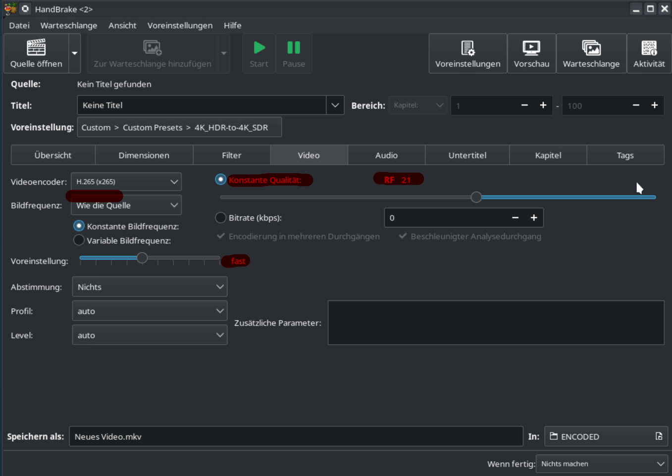The height and width of the screenshot is (476, 672).
Task: Choose destination folder ENCODED button
Action: pyautogui.click(x=606, y=436)
